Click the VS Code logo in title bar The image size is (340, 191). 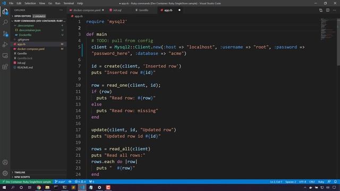pyautogui.click(x=4, y=3)
